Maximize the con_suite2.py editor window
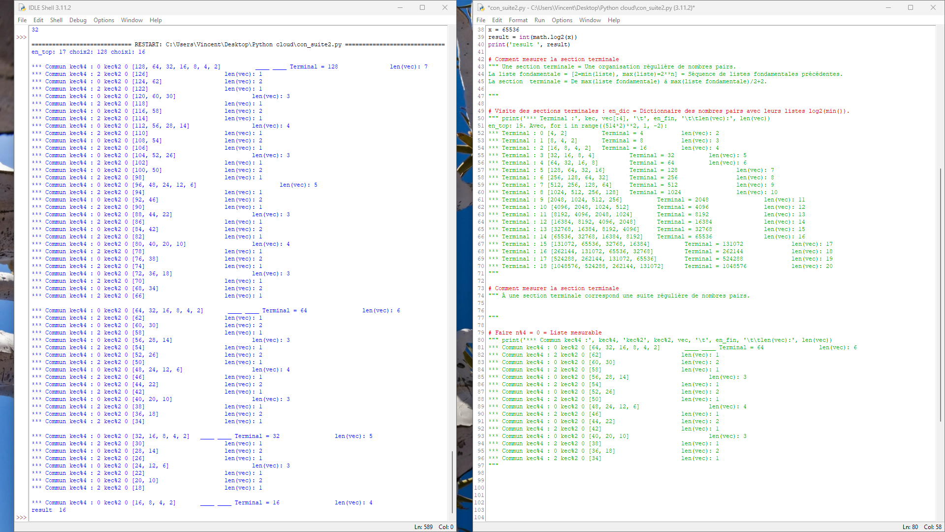The width and height of the screenshot is (945, 532). tap(911, 7)
